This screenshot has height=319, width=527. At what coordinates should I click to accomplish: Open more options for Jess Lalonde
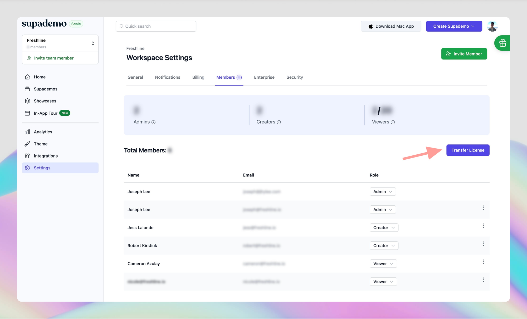pos(484,226)
